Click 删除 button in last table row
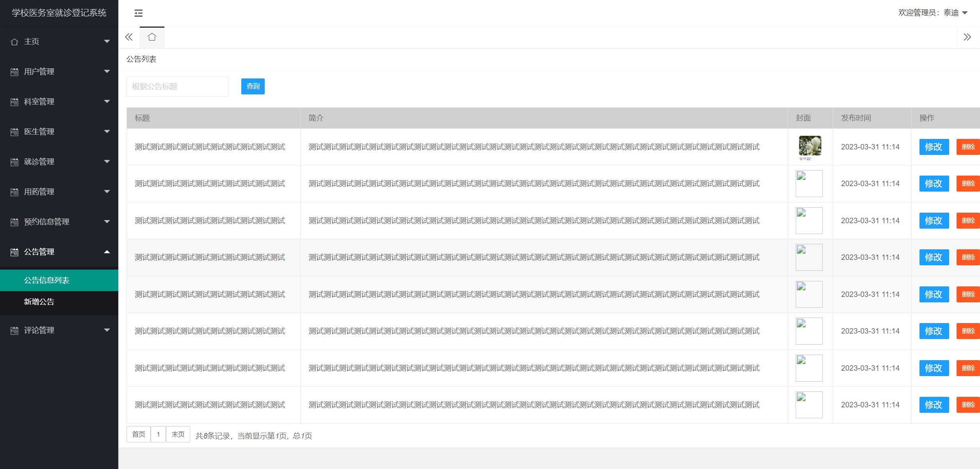This screenshot has height=469, width=980. 968,405
